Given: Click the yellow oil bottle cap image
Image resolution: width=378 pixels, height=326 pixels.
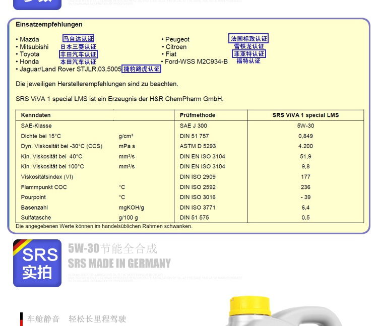Looking at the screenshot, I should pos(250,306).
